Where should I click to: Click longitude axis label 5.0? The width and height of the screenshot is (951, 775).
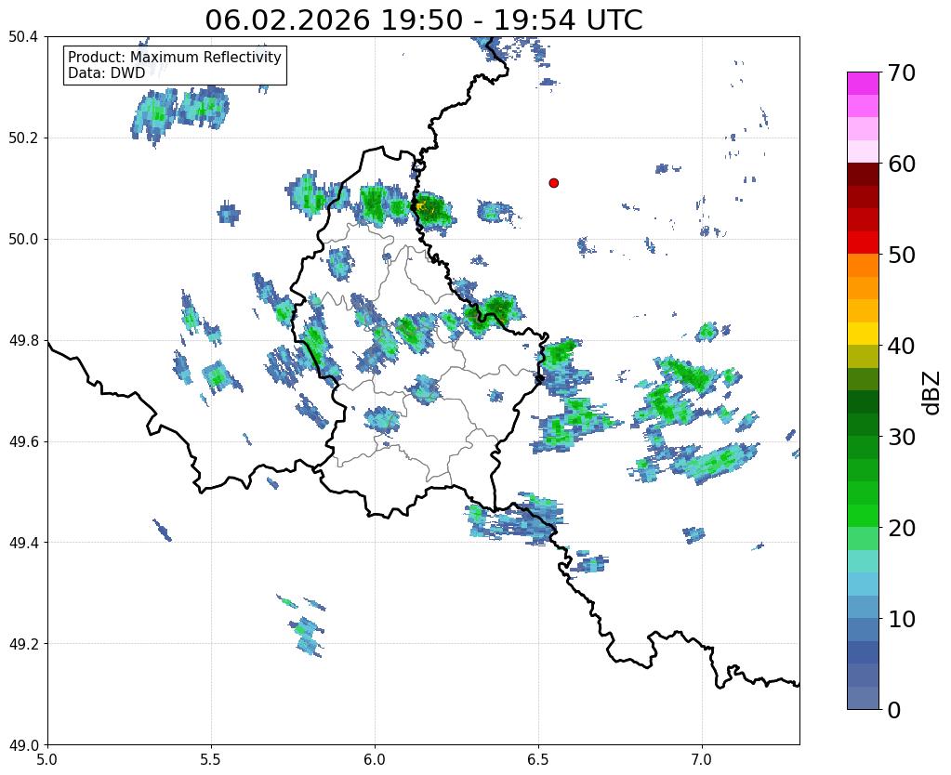click(x=47, y=760)
